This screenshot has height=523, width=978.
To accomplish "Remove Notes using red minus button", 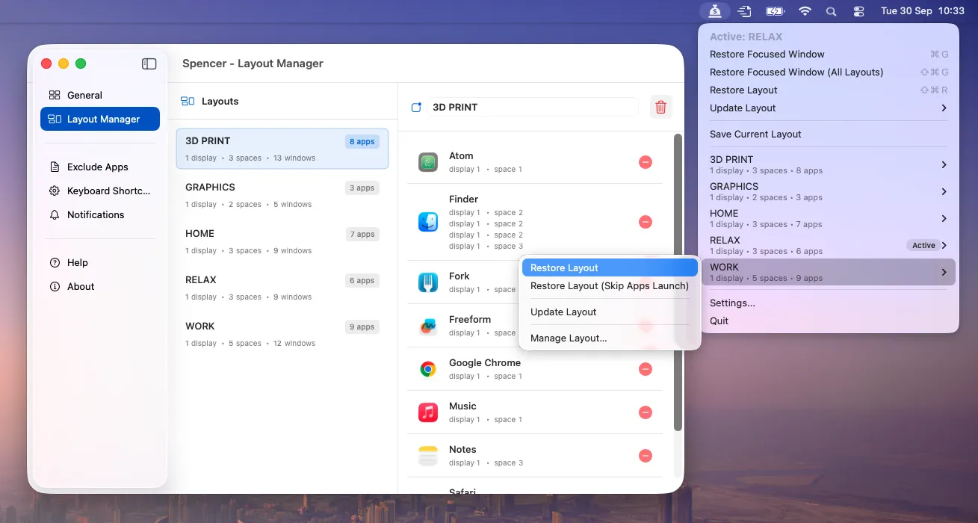I will click(646, 456).
